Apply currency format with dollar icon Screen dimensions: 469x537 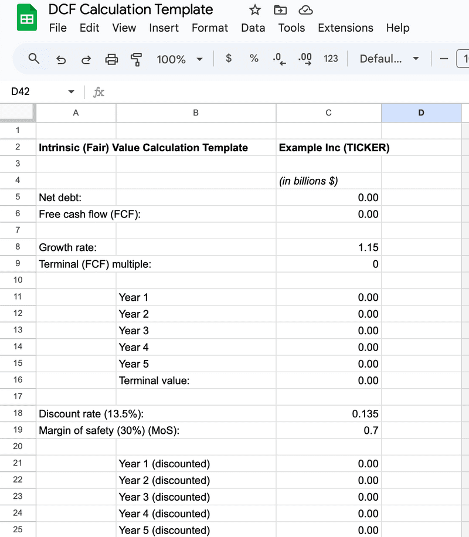pos(229,59)
